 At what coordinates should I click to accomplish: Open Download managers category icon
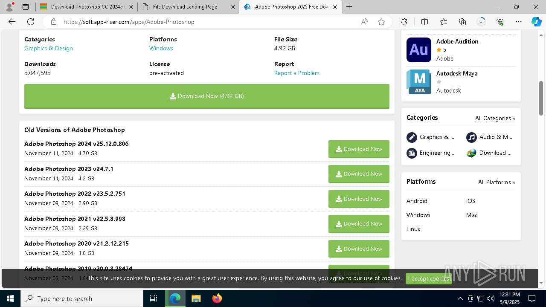pos(471,153)
